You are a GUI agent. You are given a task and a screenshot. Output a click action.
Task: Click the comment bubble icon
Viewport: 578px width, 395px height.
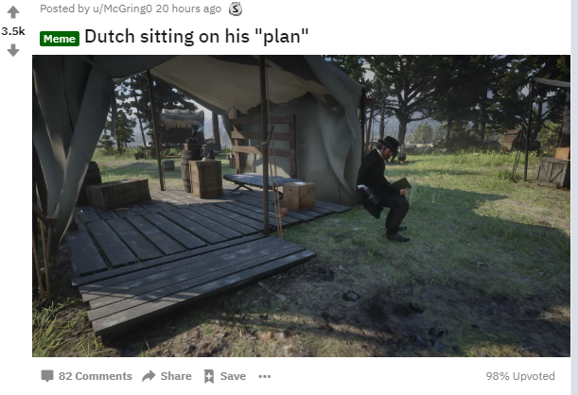click(47, 376)
